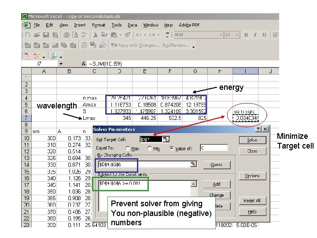Click the formula bar showing SUM formula
The image size is (317, 238).
[182, 64]
